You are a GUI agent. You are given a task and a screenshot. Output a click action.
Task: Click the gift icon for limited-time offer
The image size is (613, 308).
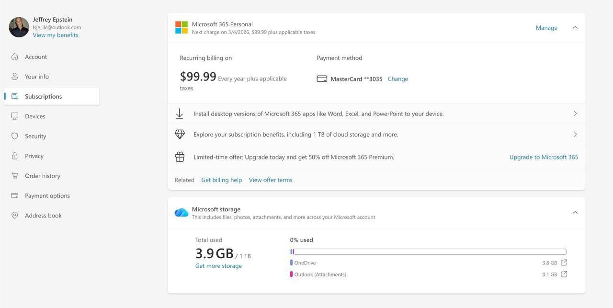click(180, 157)
